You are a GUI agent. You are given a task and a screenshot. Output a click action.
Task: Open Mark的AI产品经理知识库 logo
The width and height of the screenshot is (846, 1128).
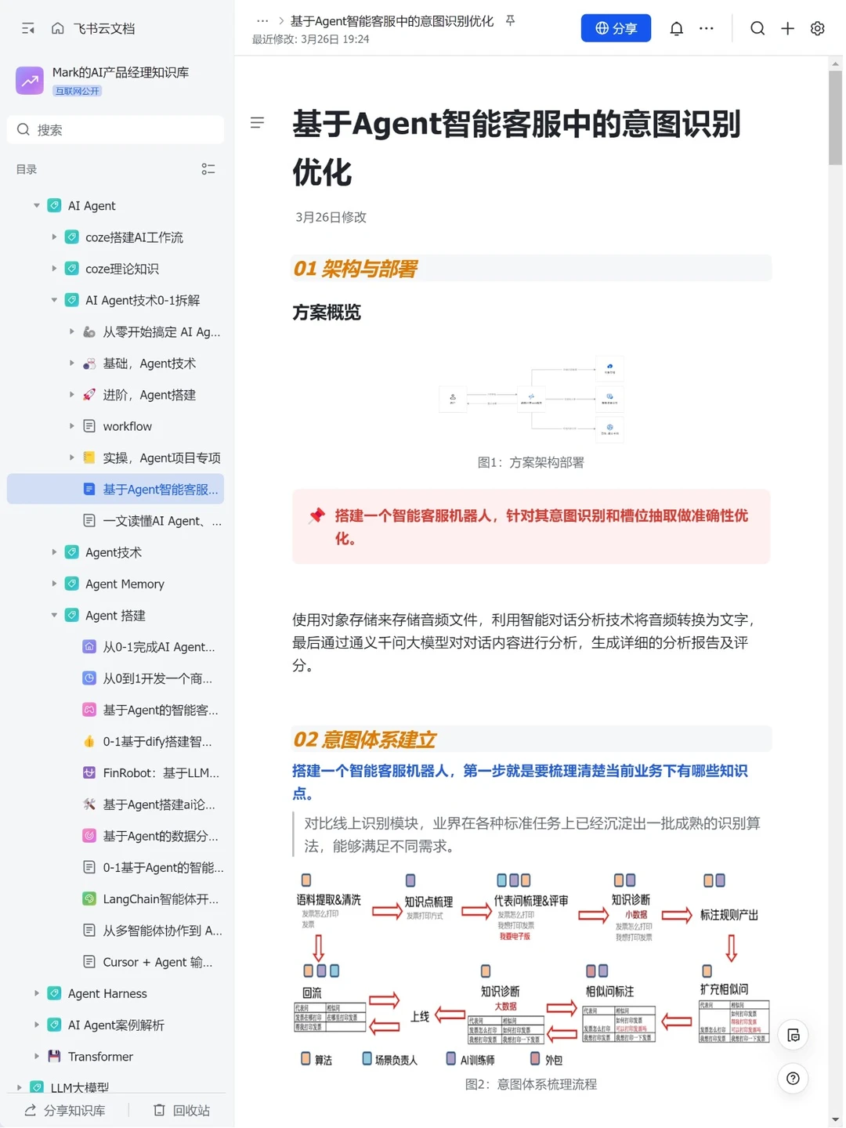(x=30, y=80)
